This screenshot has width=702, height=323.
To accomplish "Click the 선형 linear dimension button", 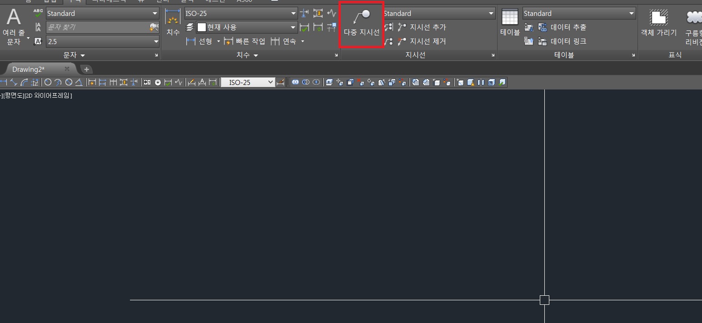I will click(x=199, y=41).
